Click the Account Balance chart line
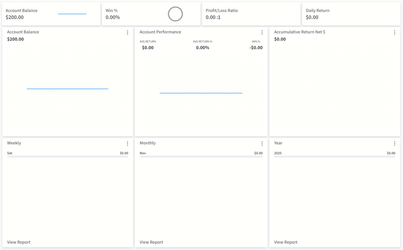The width and height of the screenshot is (403, 250). point(67,89)
